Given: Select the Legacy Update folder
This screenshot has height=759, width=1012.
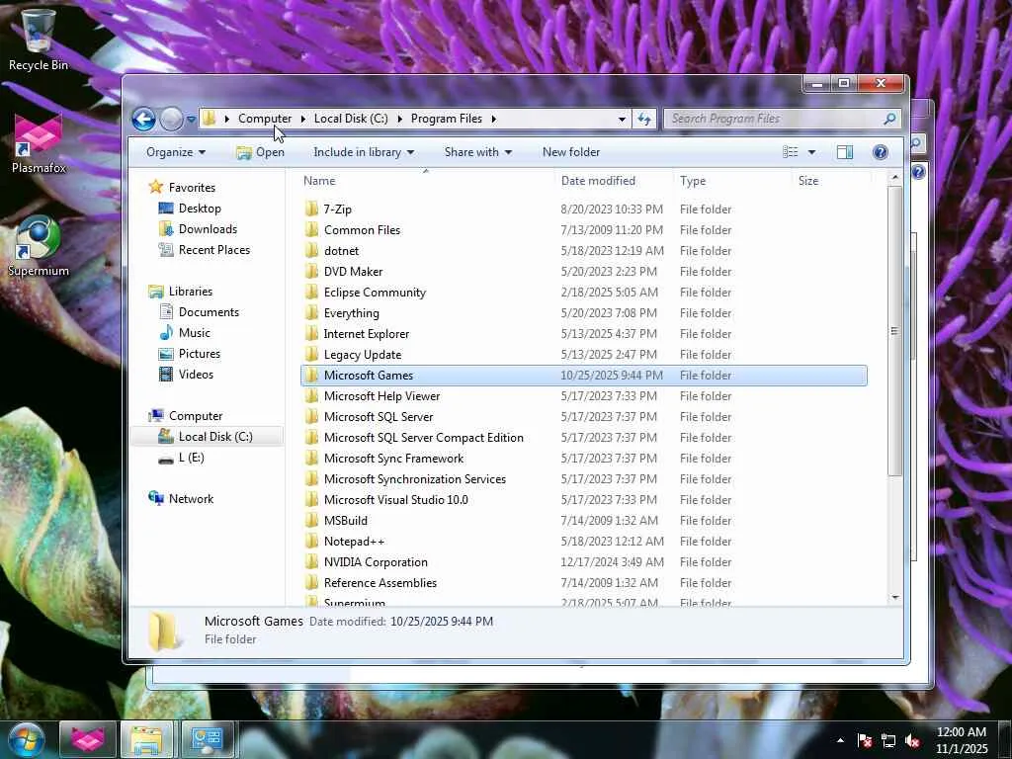Looking at the screenshot, I should coord(363,355).
